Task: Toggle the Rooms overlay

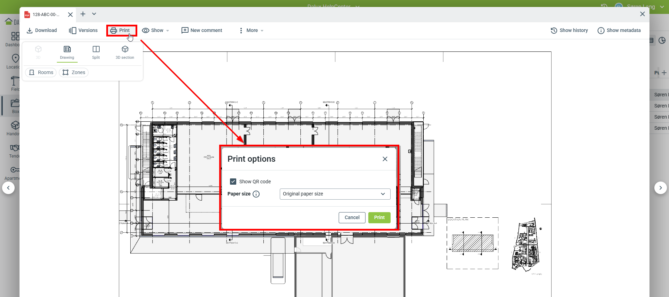Action: (x=41, y=72)
